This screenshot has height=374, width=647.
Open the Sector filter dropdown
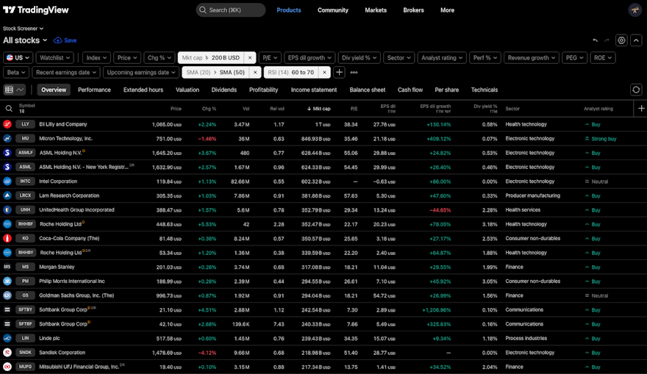tap(398, 58)
